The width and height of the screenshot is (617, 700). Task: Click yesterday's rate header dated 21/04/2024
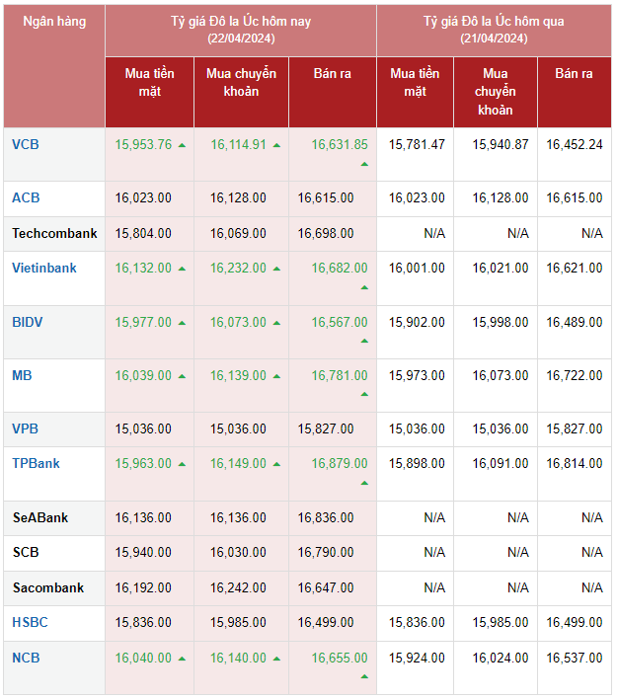494,30
